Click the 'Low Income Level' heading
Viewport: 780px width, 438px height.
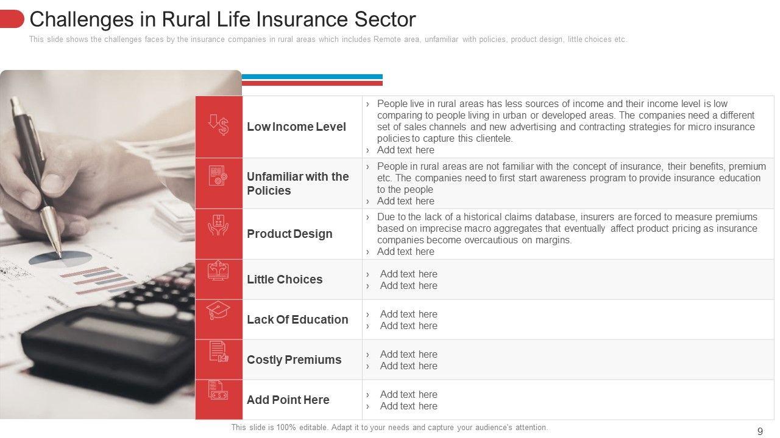click(296, 127)
